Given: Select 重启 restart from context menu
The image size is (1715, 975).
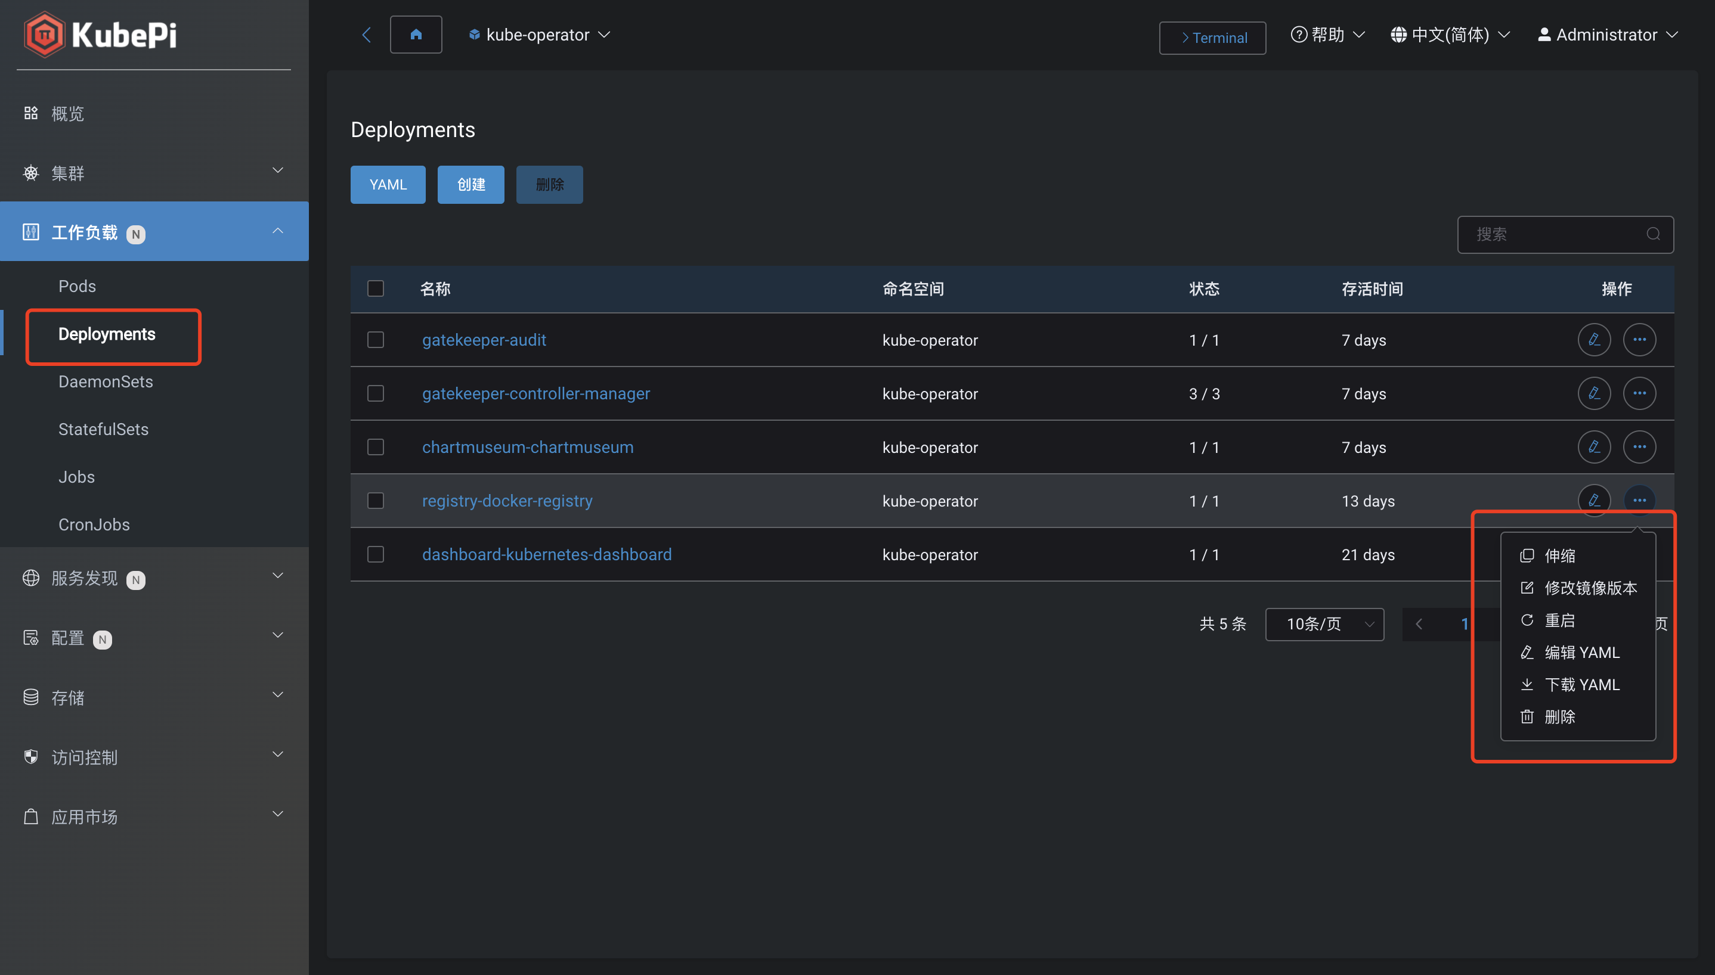Looking at the screenshot, I should click(1578, 620).
